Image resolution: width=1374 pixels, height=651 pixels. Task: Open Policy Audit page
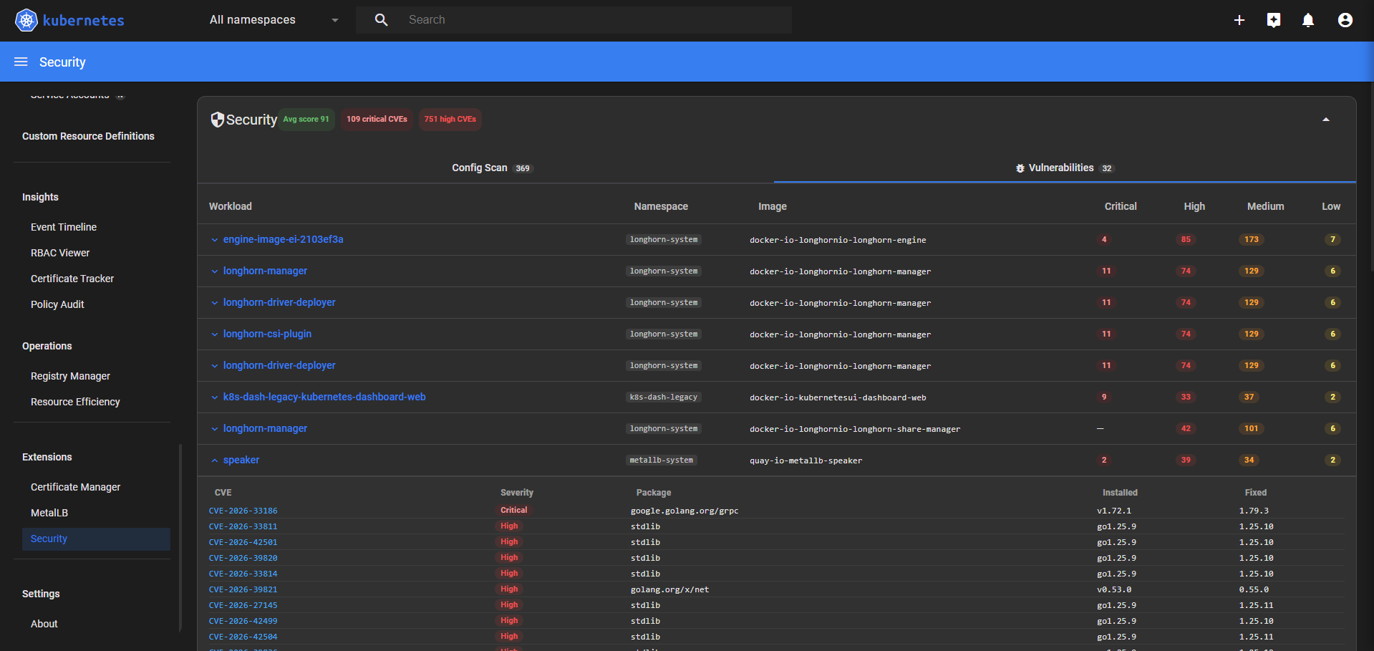pyautogui.click(x=57, y=304)
